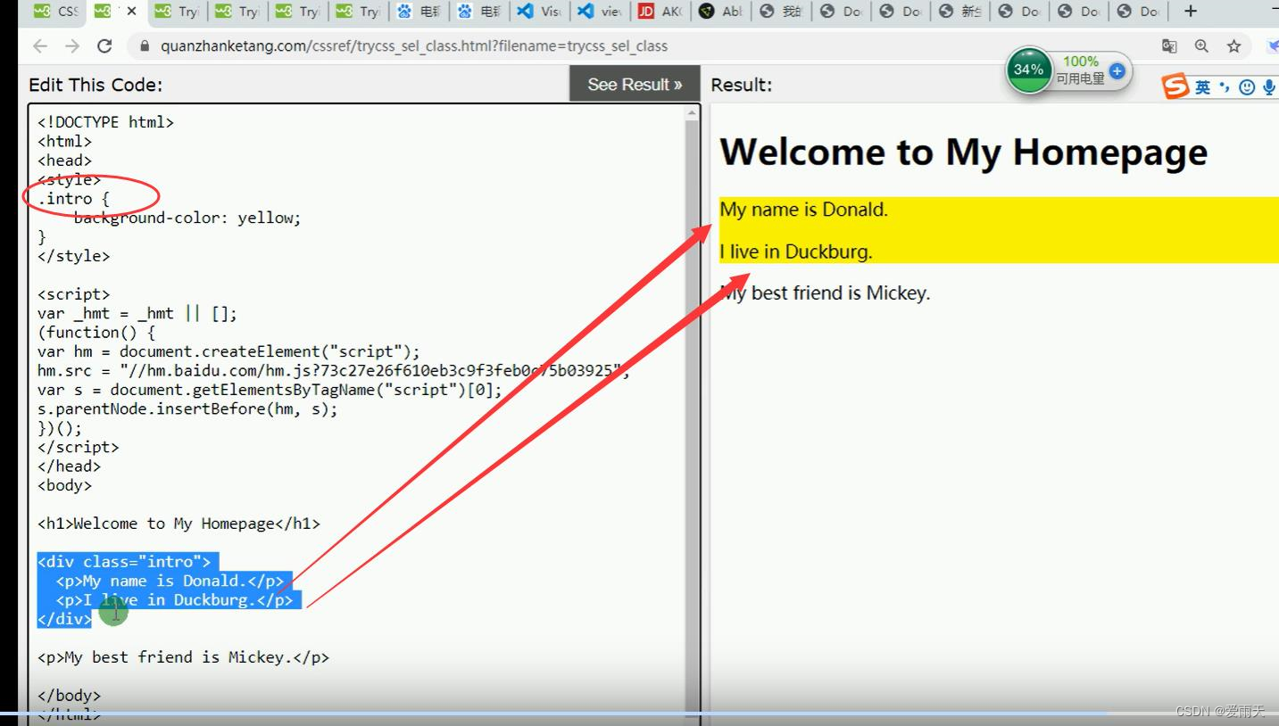
Task: Click the closing </head> tag line
Action: tap(69, 466)
